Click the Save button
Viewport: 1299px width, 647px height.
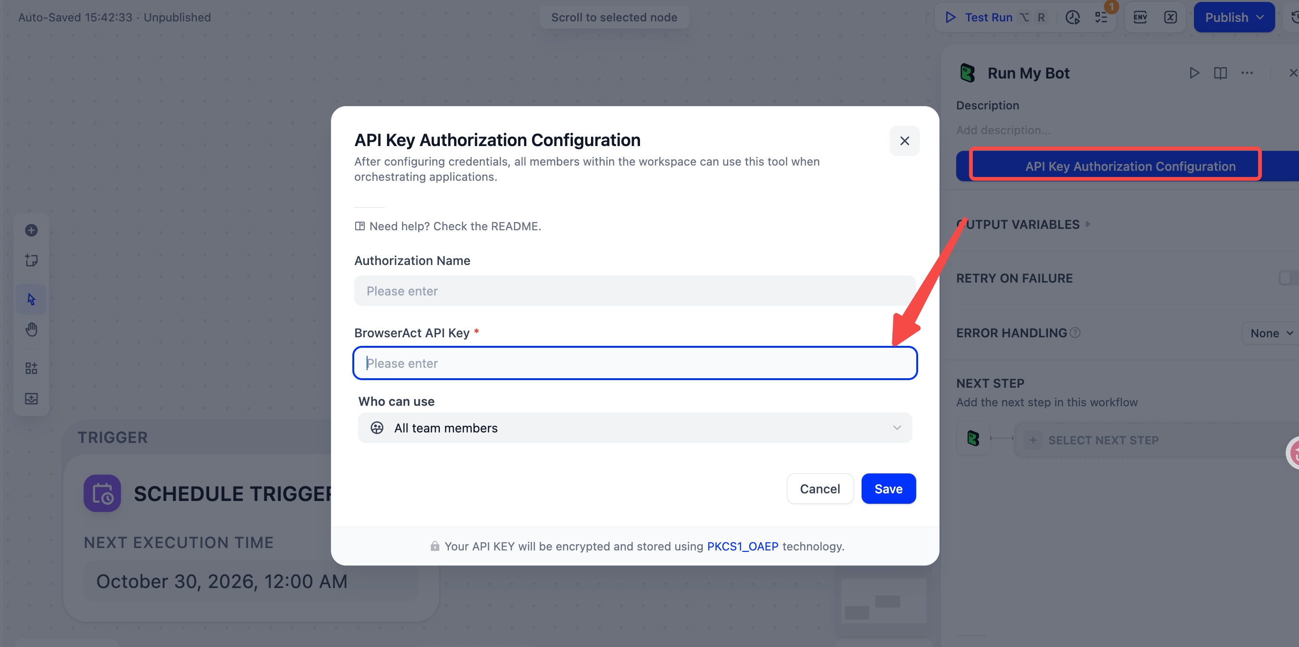click(x=889, y=489)
